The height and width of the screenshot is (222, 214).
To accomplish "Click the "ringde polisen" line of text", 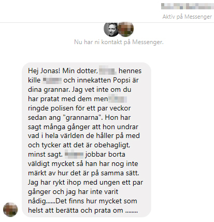I will (79, 108).
